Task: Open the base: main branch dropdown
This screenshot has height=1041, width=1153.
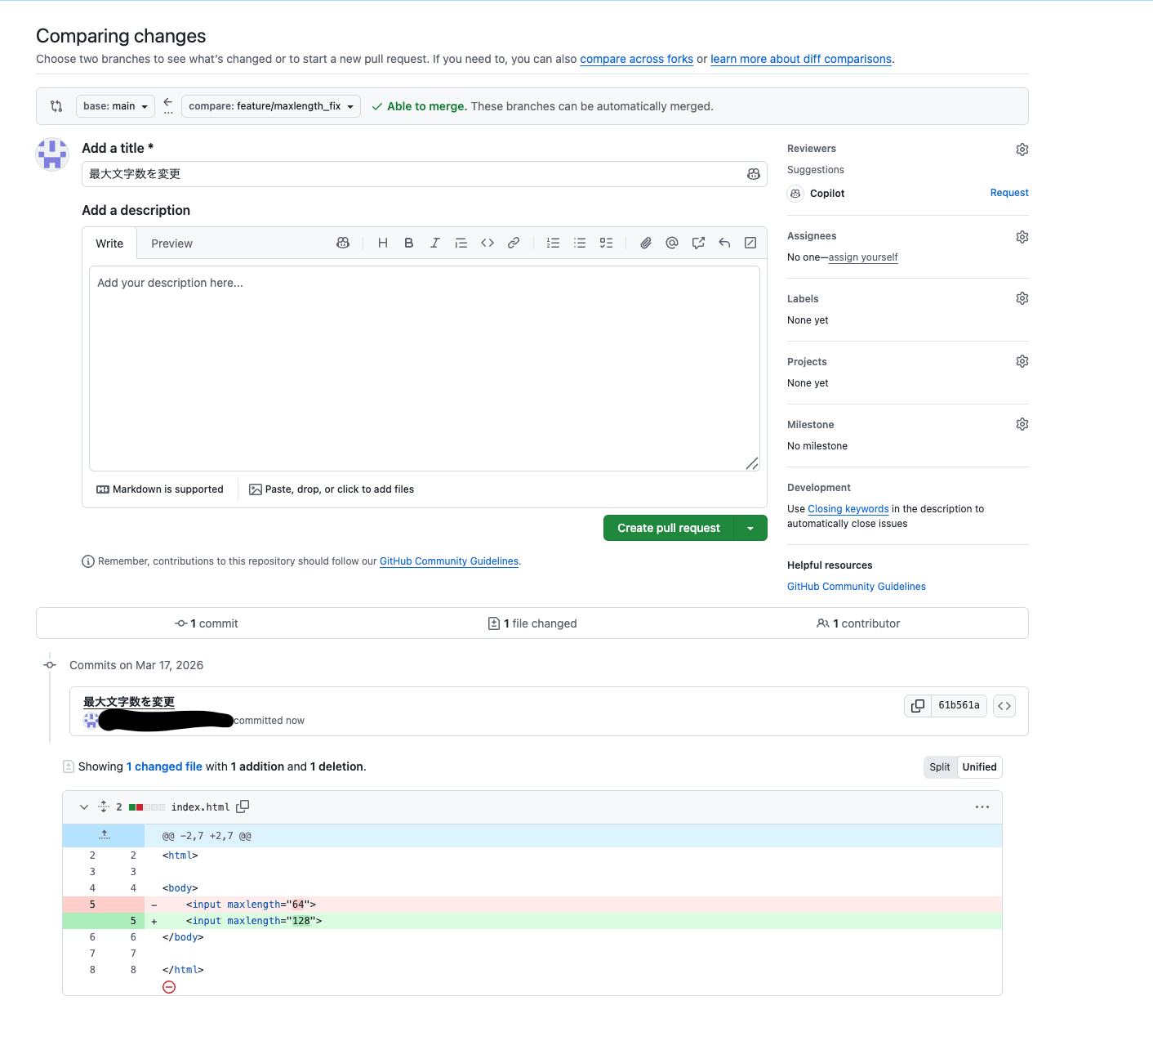Action: (x=115, y=106)
